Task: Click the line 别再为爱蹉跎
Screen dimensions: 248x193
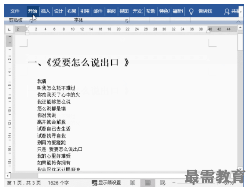Action: (51, 143)
